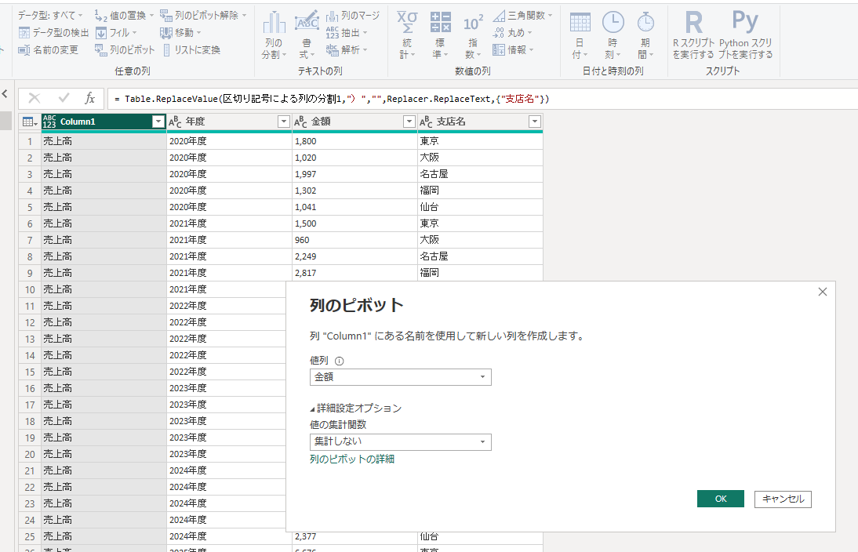
Task: Click the fx formula icon
Action: pyautogui.click(x=90, y=98)
